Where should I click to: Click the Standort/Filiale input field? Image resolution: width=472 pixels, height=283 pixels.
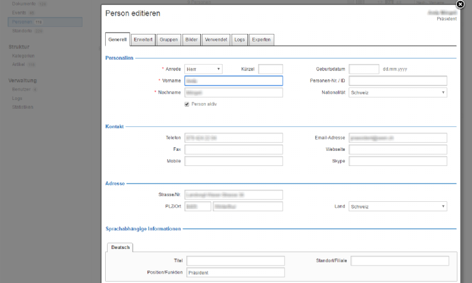[400, 261]
